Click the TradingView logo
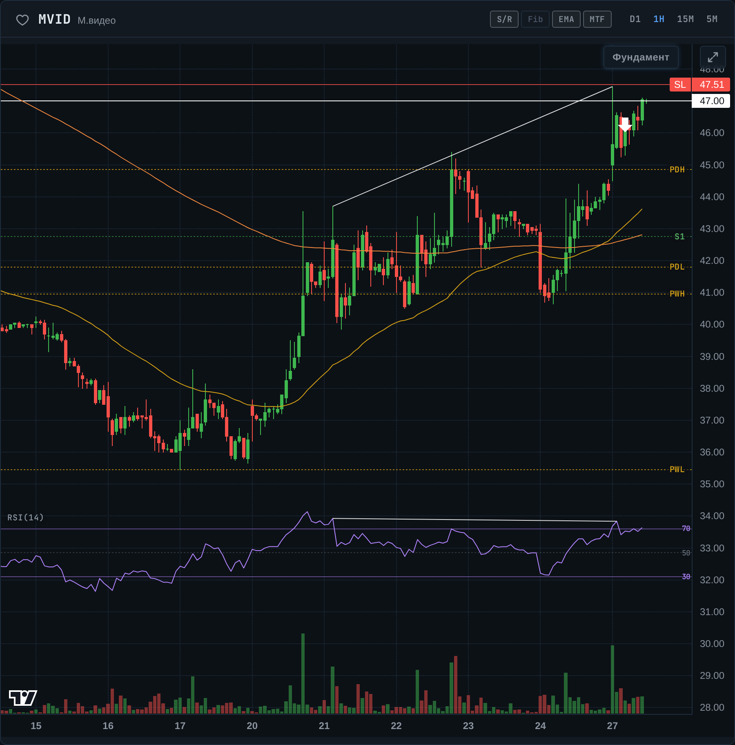 coord(23,698)
